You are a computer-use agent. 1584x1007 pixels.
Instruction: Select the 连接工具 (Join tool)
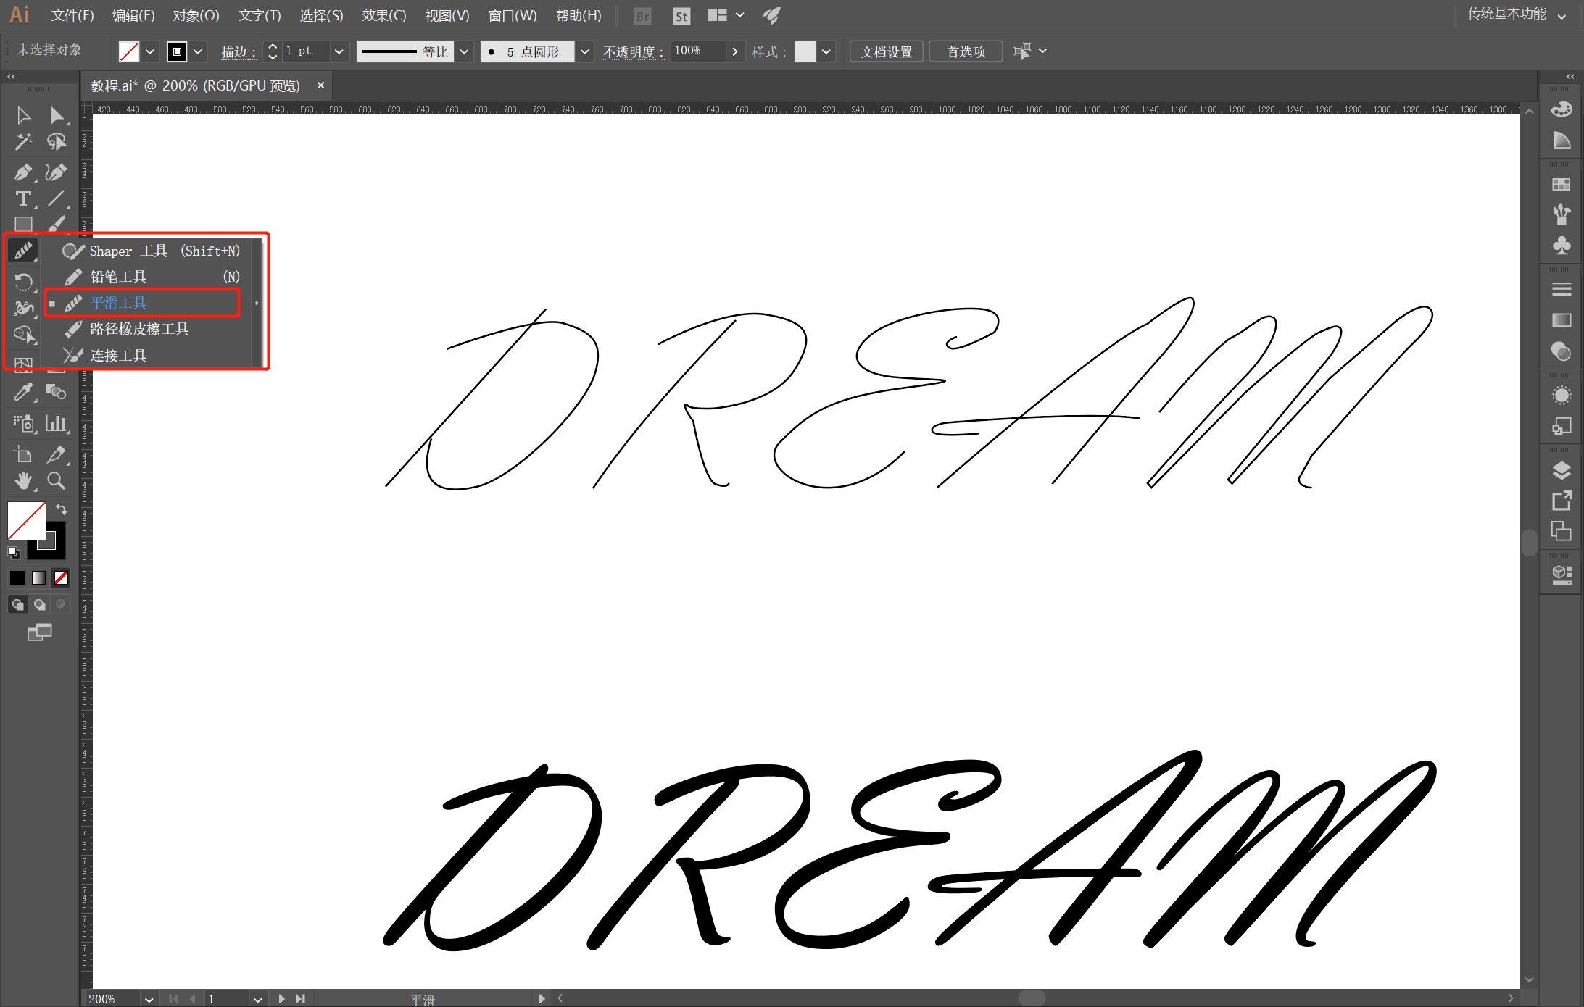click(117, 354)
